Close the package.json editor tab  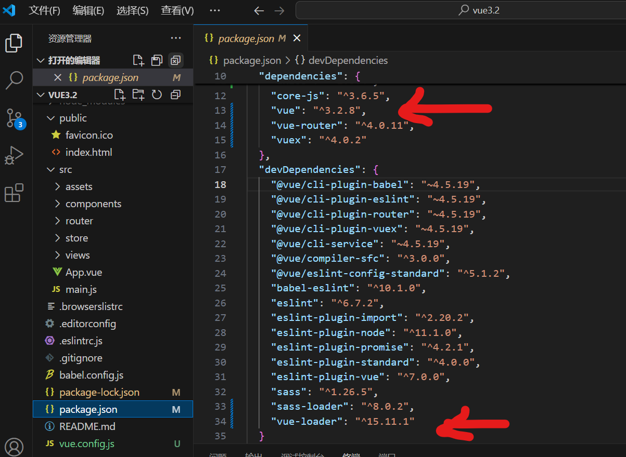297,38
